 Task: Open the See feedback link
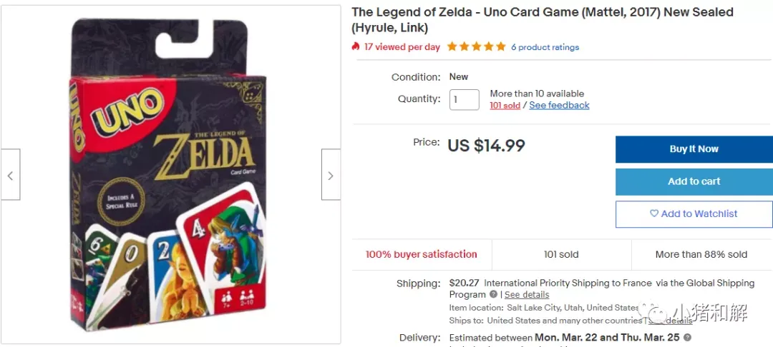[x=559, y=105]
